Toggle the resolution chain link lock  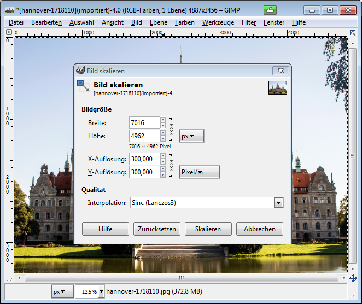(171, 165)
